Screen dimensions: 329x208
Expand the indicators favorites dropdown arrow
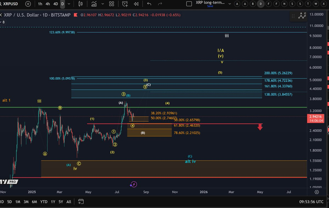point(103,4)
